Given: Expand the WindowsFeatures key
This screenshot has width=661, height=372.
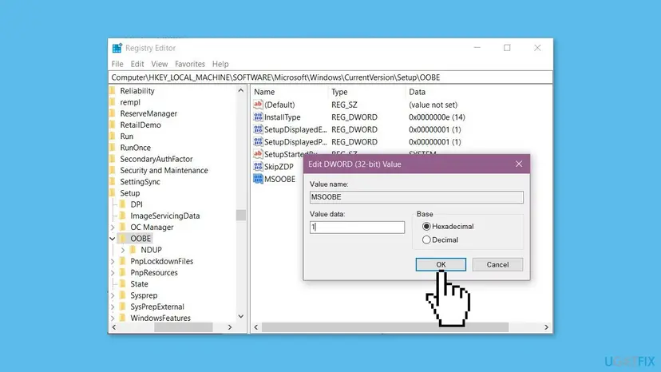Looking at the screenshot, I should click(113, 319).
